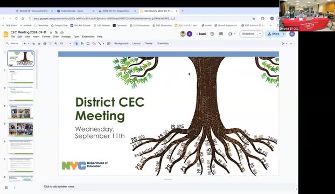This screenshot has height=194, width=335.
Task: Click the Transition toolbar button
Action: [163, 43]
